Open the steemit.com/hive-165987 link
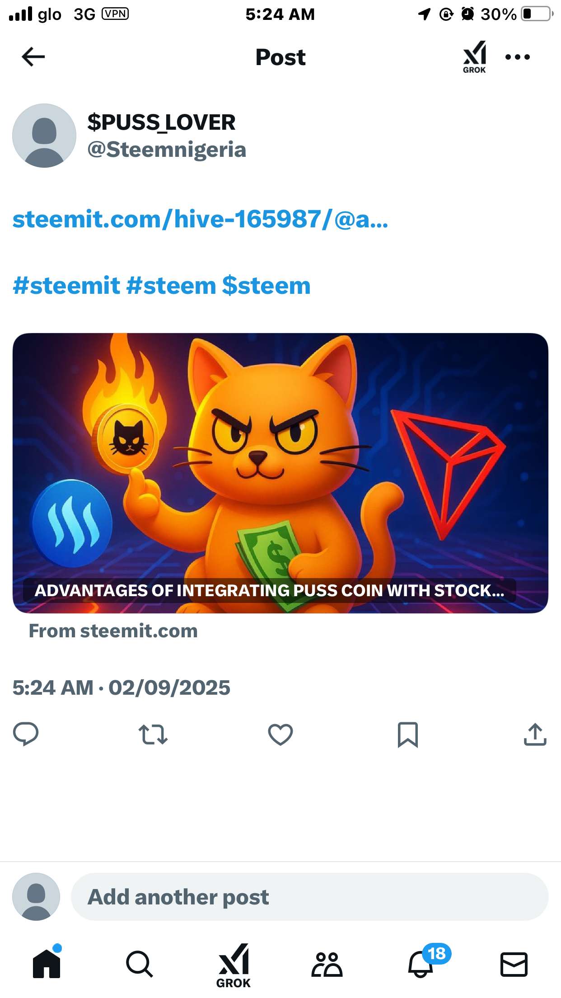 coord(200,219)
